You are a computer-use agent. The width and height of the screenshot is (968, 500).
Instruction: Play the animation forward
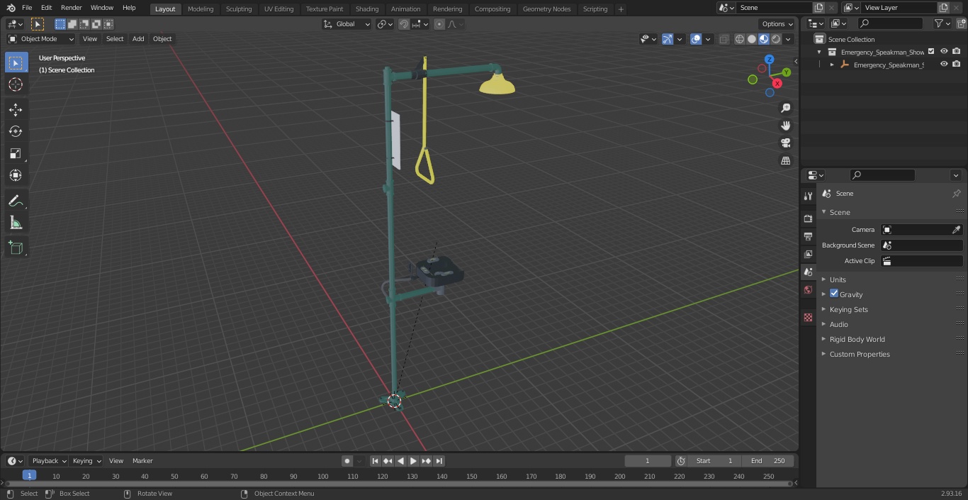click(x=413, y=461)
